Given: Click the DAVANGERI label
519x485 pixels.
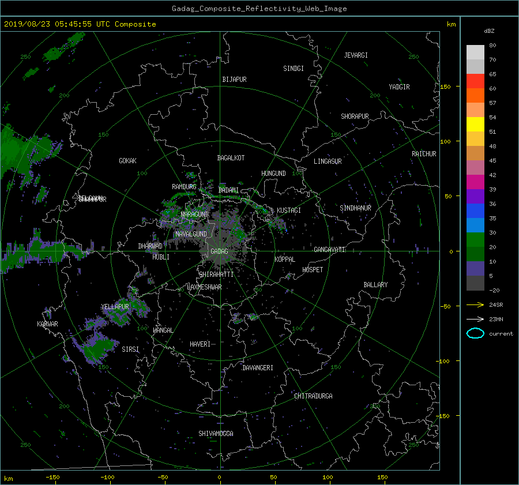Looking at the screenshot, I should tap(258, 368).
